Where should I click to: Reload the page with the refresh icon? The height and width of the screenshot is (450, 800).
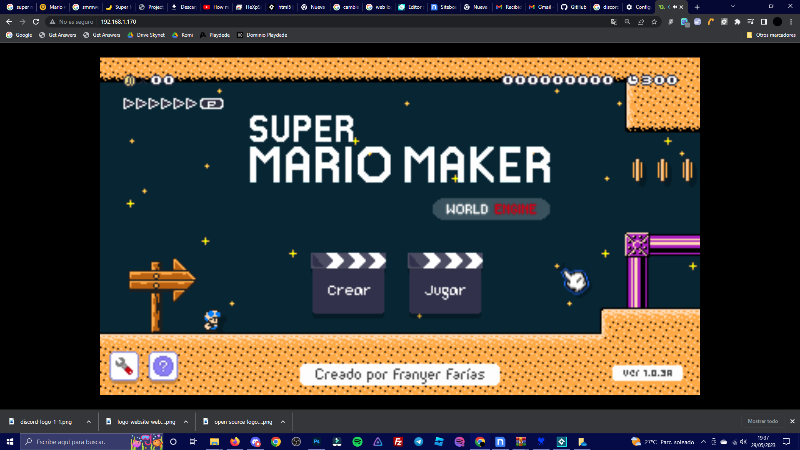pos(36,22)
